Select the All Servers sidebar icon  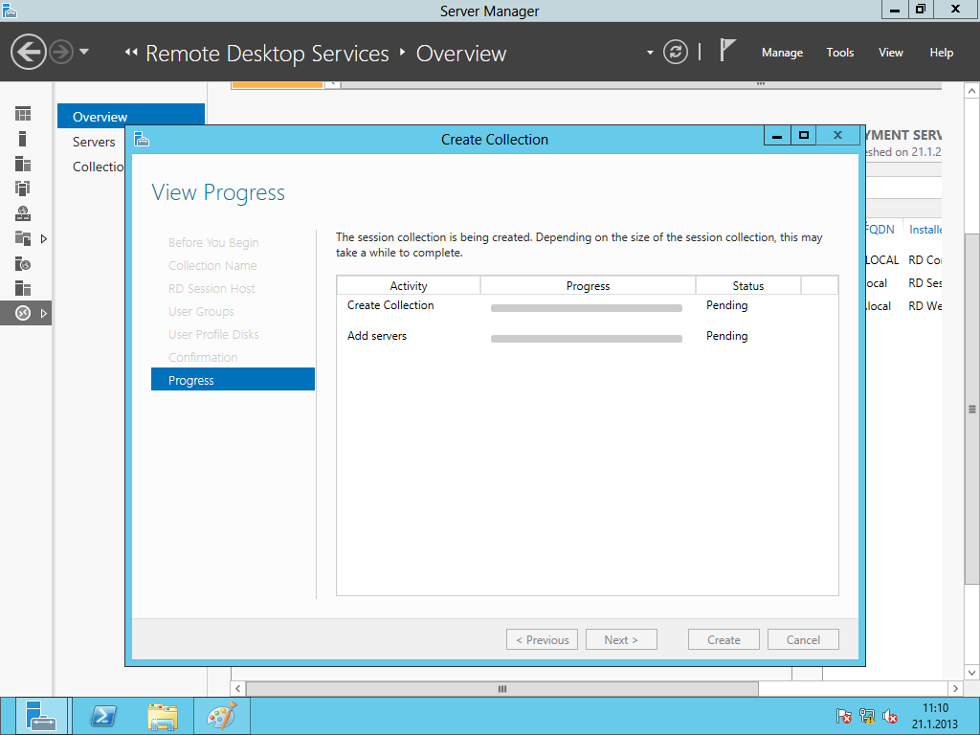point(23,164)
